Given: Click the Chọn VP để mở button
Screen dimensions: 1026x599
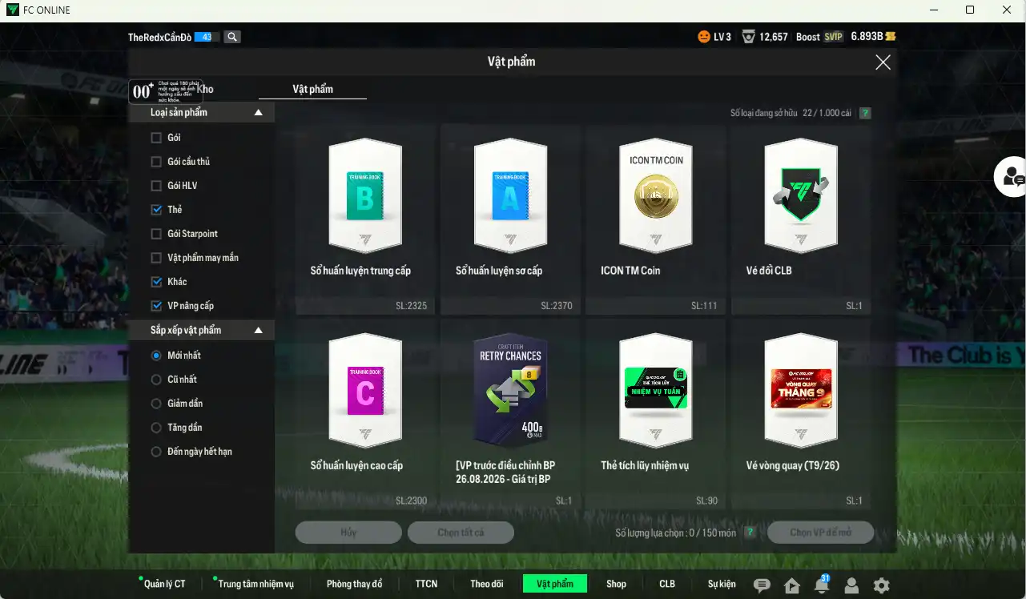Looking at the screenshot, I should [x=820, y=533].
